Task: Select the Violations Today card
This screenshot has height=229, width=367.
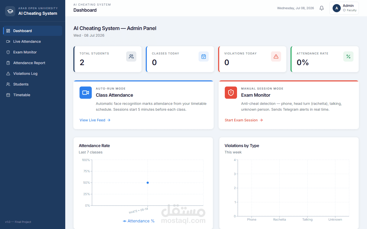Action: (252, 59)
